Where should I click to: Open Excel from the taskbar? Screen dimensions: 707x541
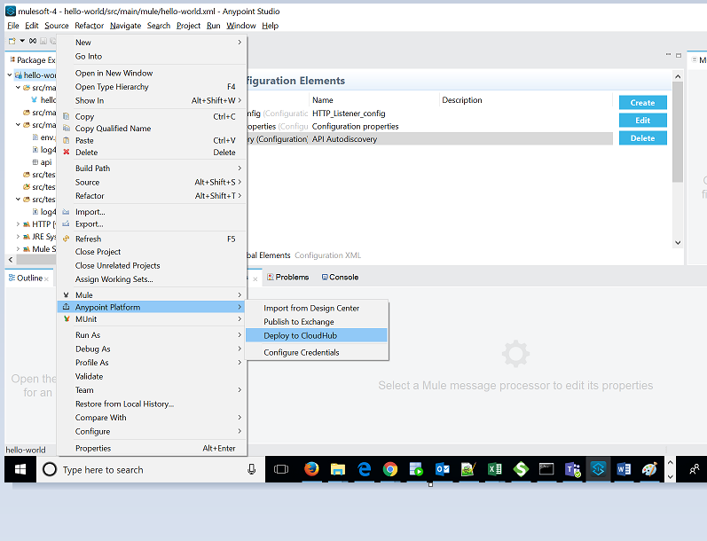tap(495, 469)
